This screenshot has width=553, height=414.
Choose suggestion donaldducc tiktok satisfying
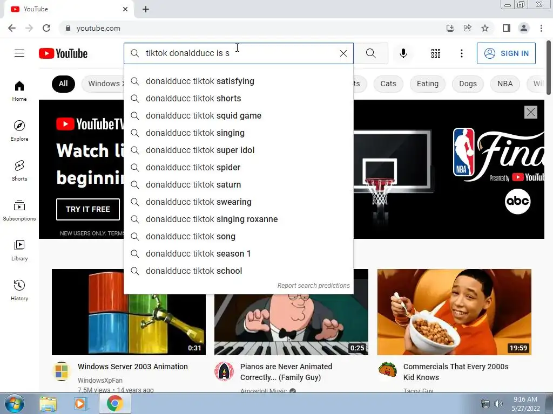click(239, 81)
